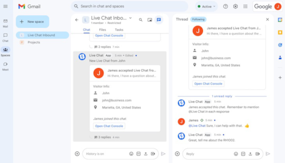This screenshot has height=163, width=285.
Task: Switch to the Files tab
Action: pos(102,30)
